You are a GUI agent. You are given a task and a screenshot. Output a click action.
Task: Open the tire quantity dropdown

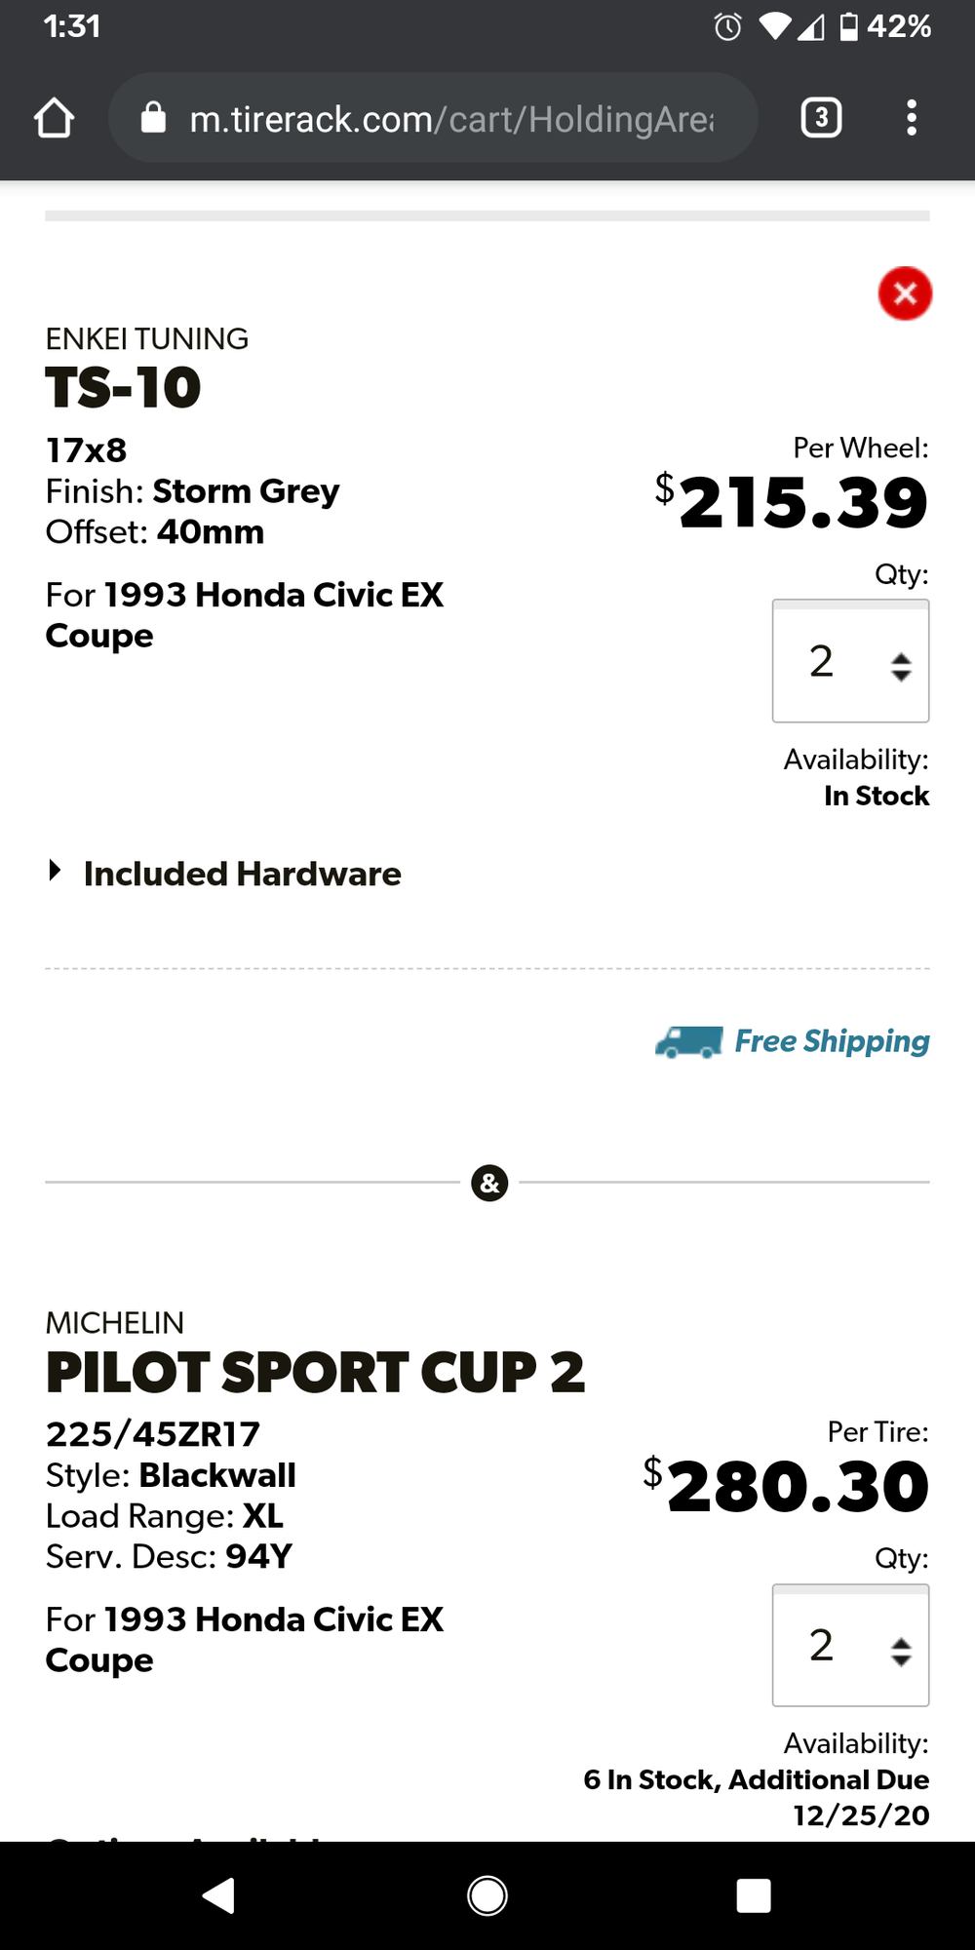click(x=850, y=1645)
